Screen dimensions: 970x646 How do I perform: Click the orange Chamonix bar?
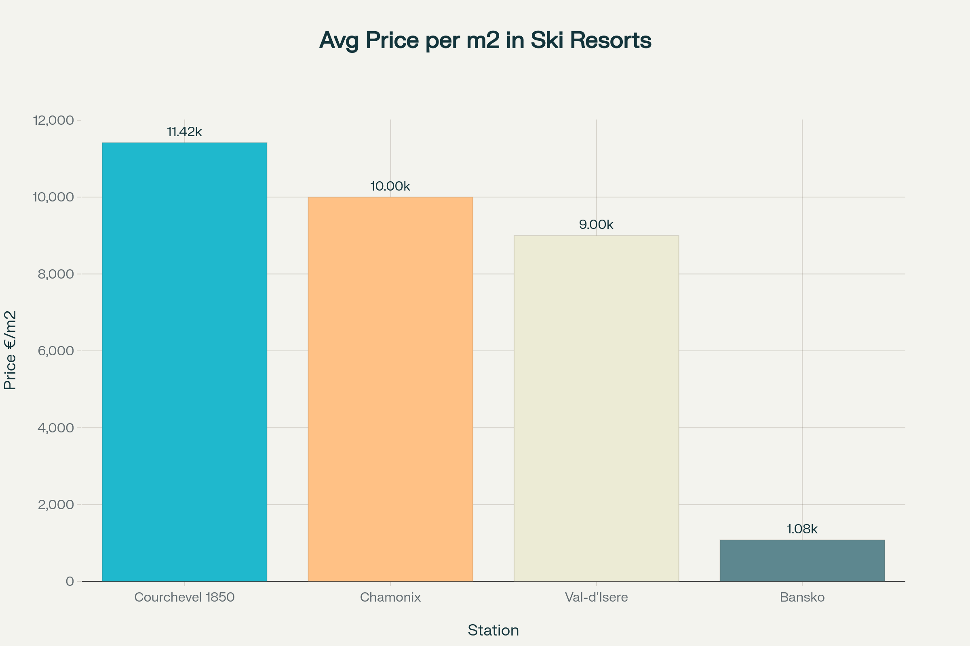pyautogui.click(x=390, y=389)
